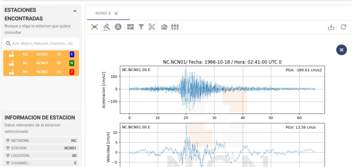
Task: Click the fit-to-screen frame icon
Action: point(95,27)
